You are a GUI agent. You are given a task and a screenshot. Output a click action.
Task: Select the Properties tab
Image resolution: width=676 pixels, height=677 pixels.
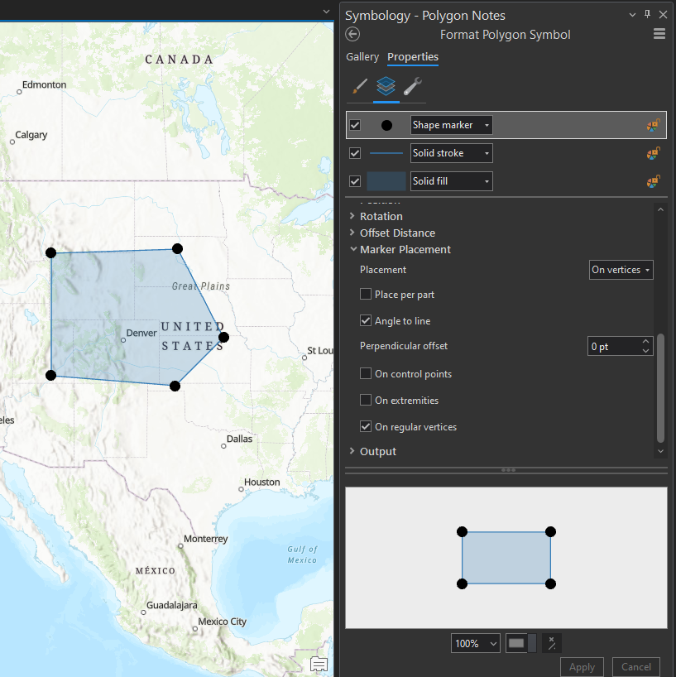[412, 56]
